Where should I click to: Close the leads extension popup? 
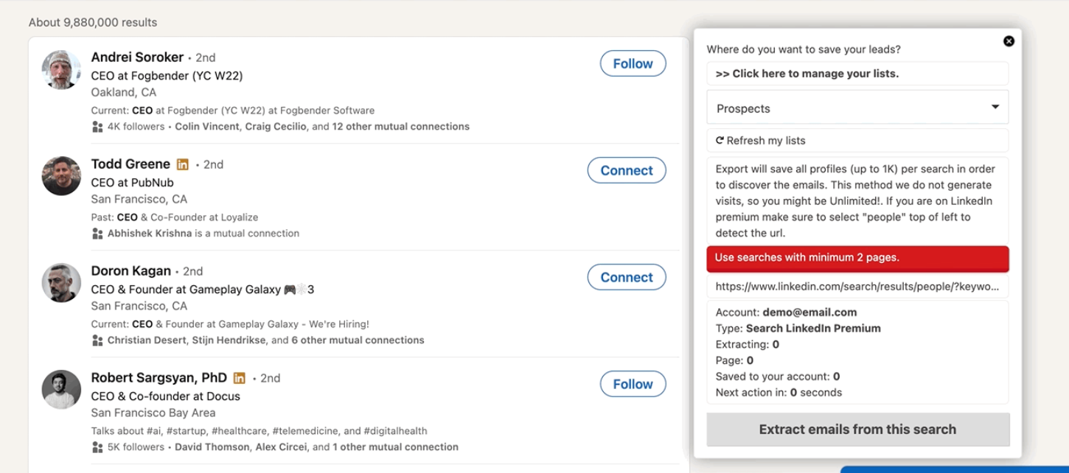[1009, 41]
